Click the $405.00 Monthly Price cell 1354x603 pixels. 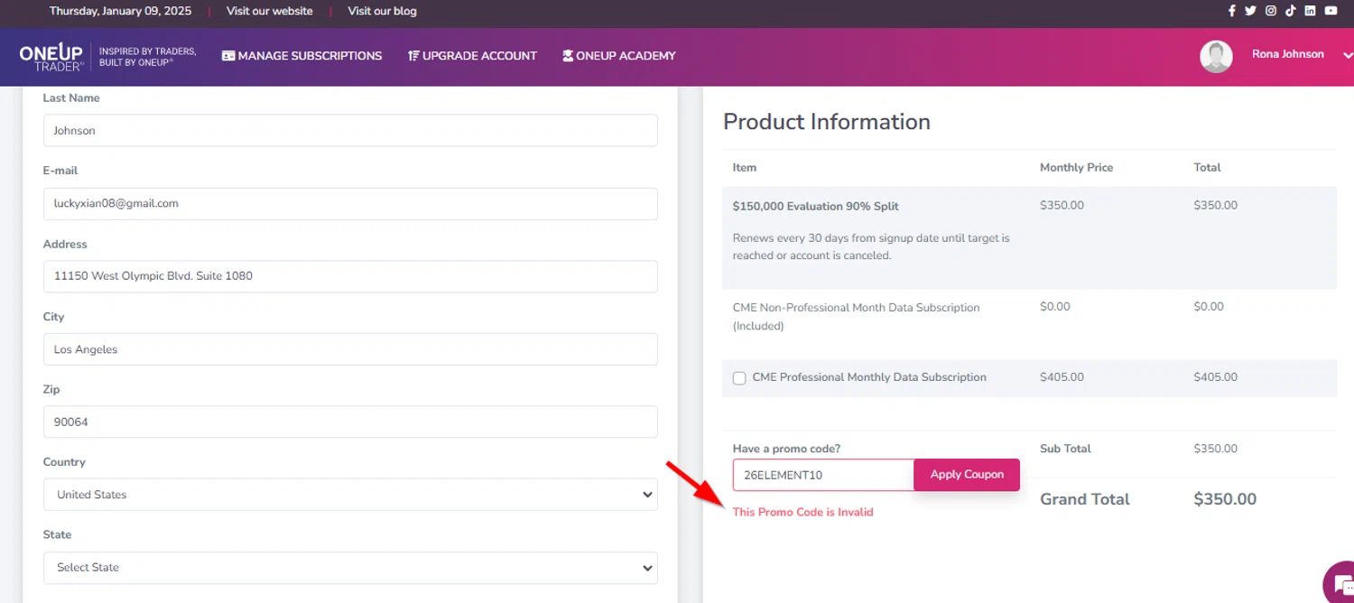tap(1062, 376)
